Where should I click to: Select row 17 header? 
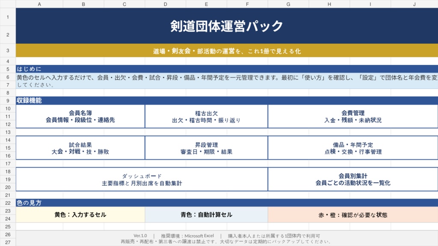pyautogui.click(x=8, y=164)
